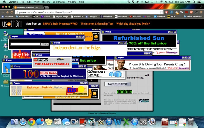The height and width of the screenshot is (128, 204).
Task: Click the browser back arrow
Action: pyautogui.click(x=3, y=12)
